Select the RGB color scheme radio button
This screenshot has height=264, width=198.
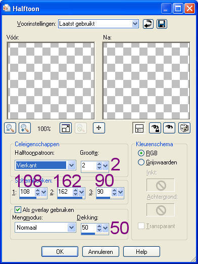pos(141,153)
